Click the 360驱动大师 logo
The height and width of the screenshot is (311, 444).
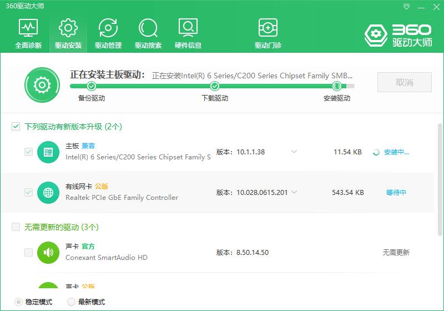tap(398, 36)
